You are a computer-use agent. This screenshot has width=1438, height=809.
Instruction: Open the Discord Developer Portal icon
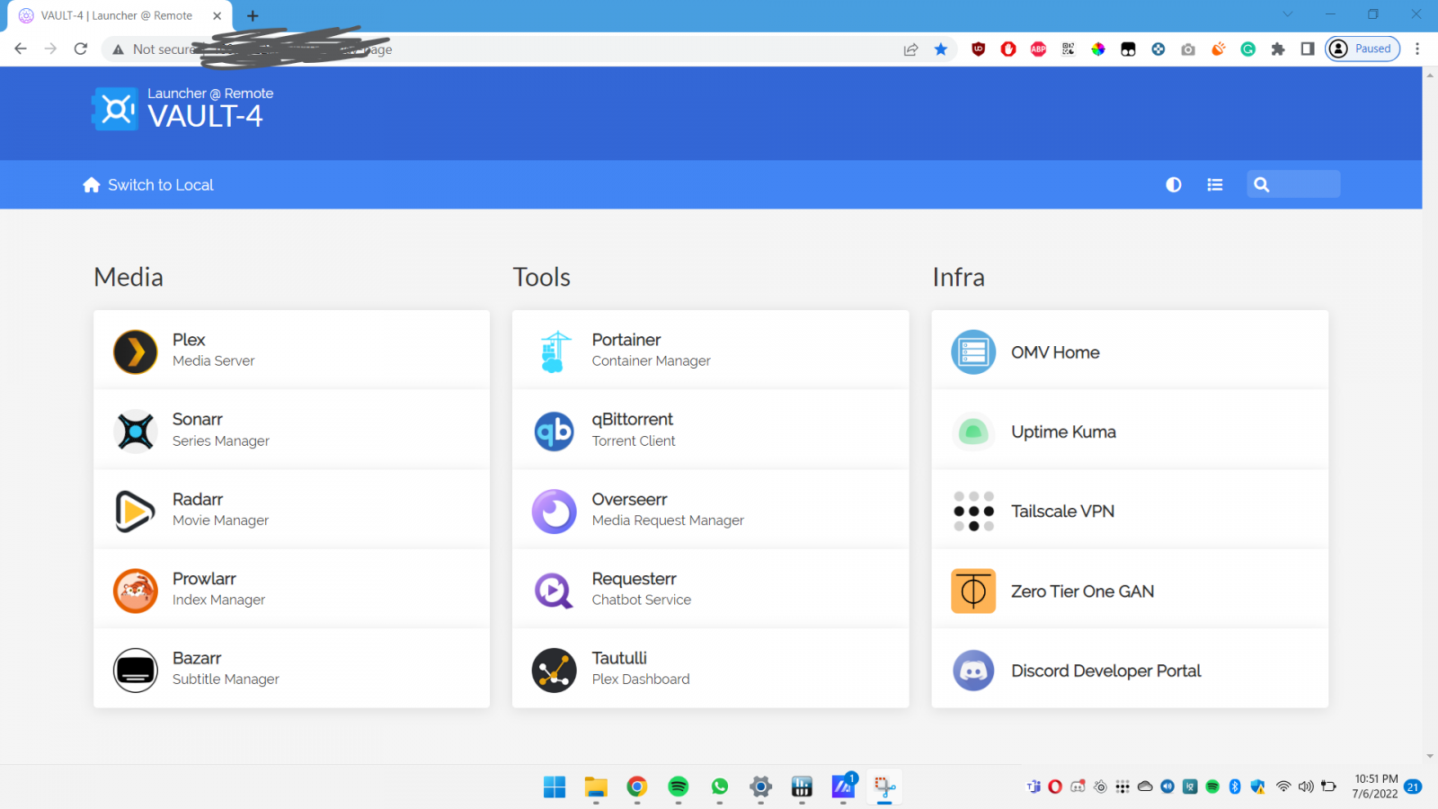click(x=973, y=671)
